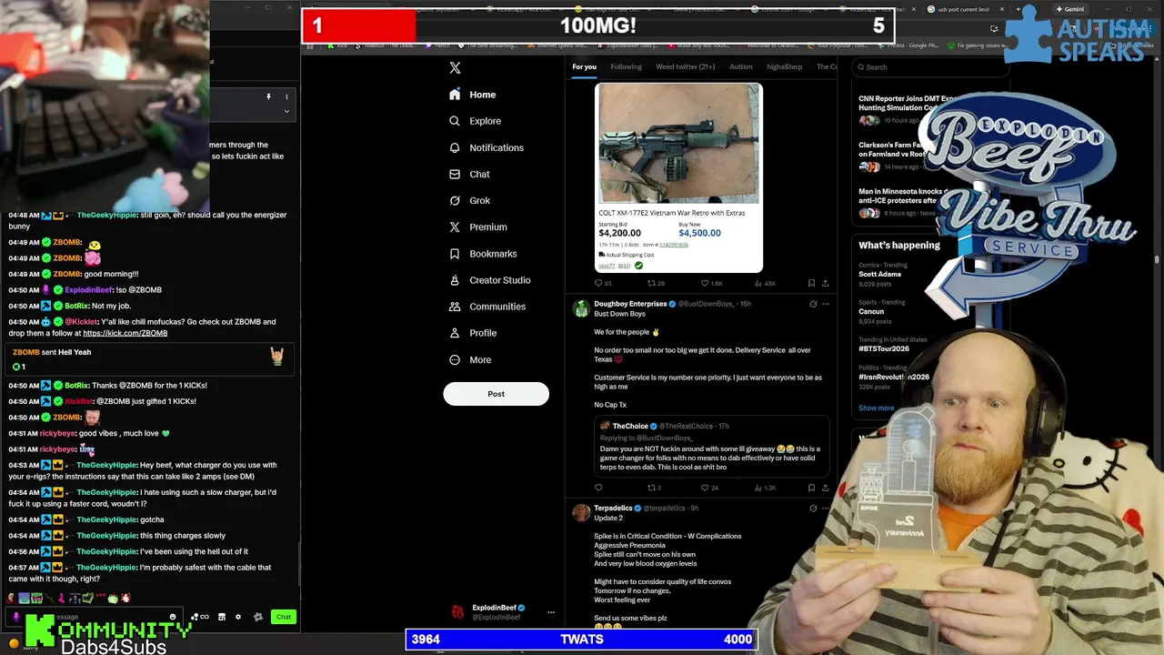Bookmark the Colt XM-177E2 post
1164x655 pixels.
[x=811, y=283]
